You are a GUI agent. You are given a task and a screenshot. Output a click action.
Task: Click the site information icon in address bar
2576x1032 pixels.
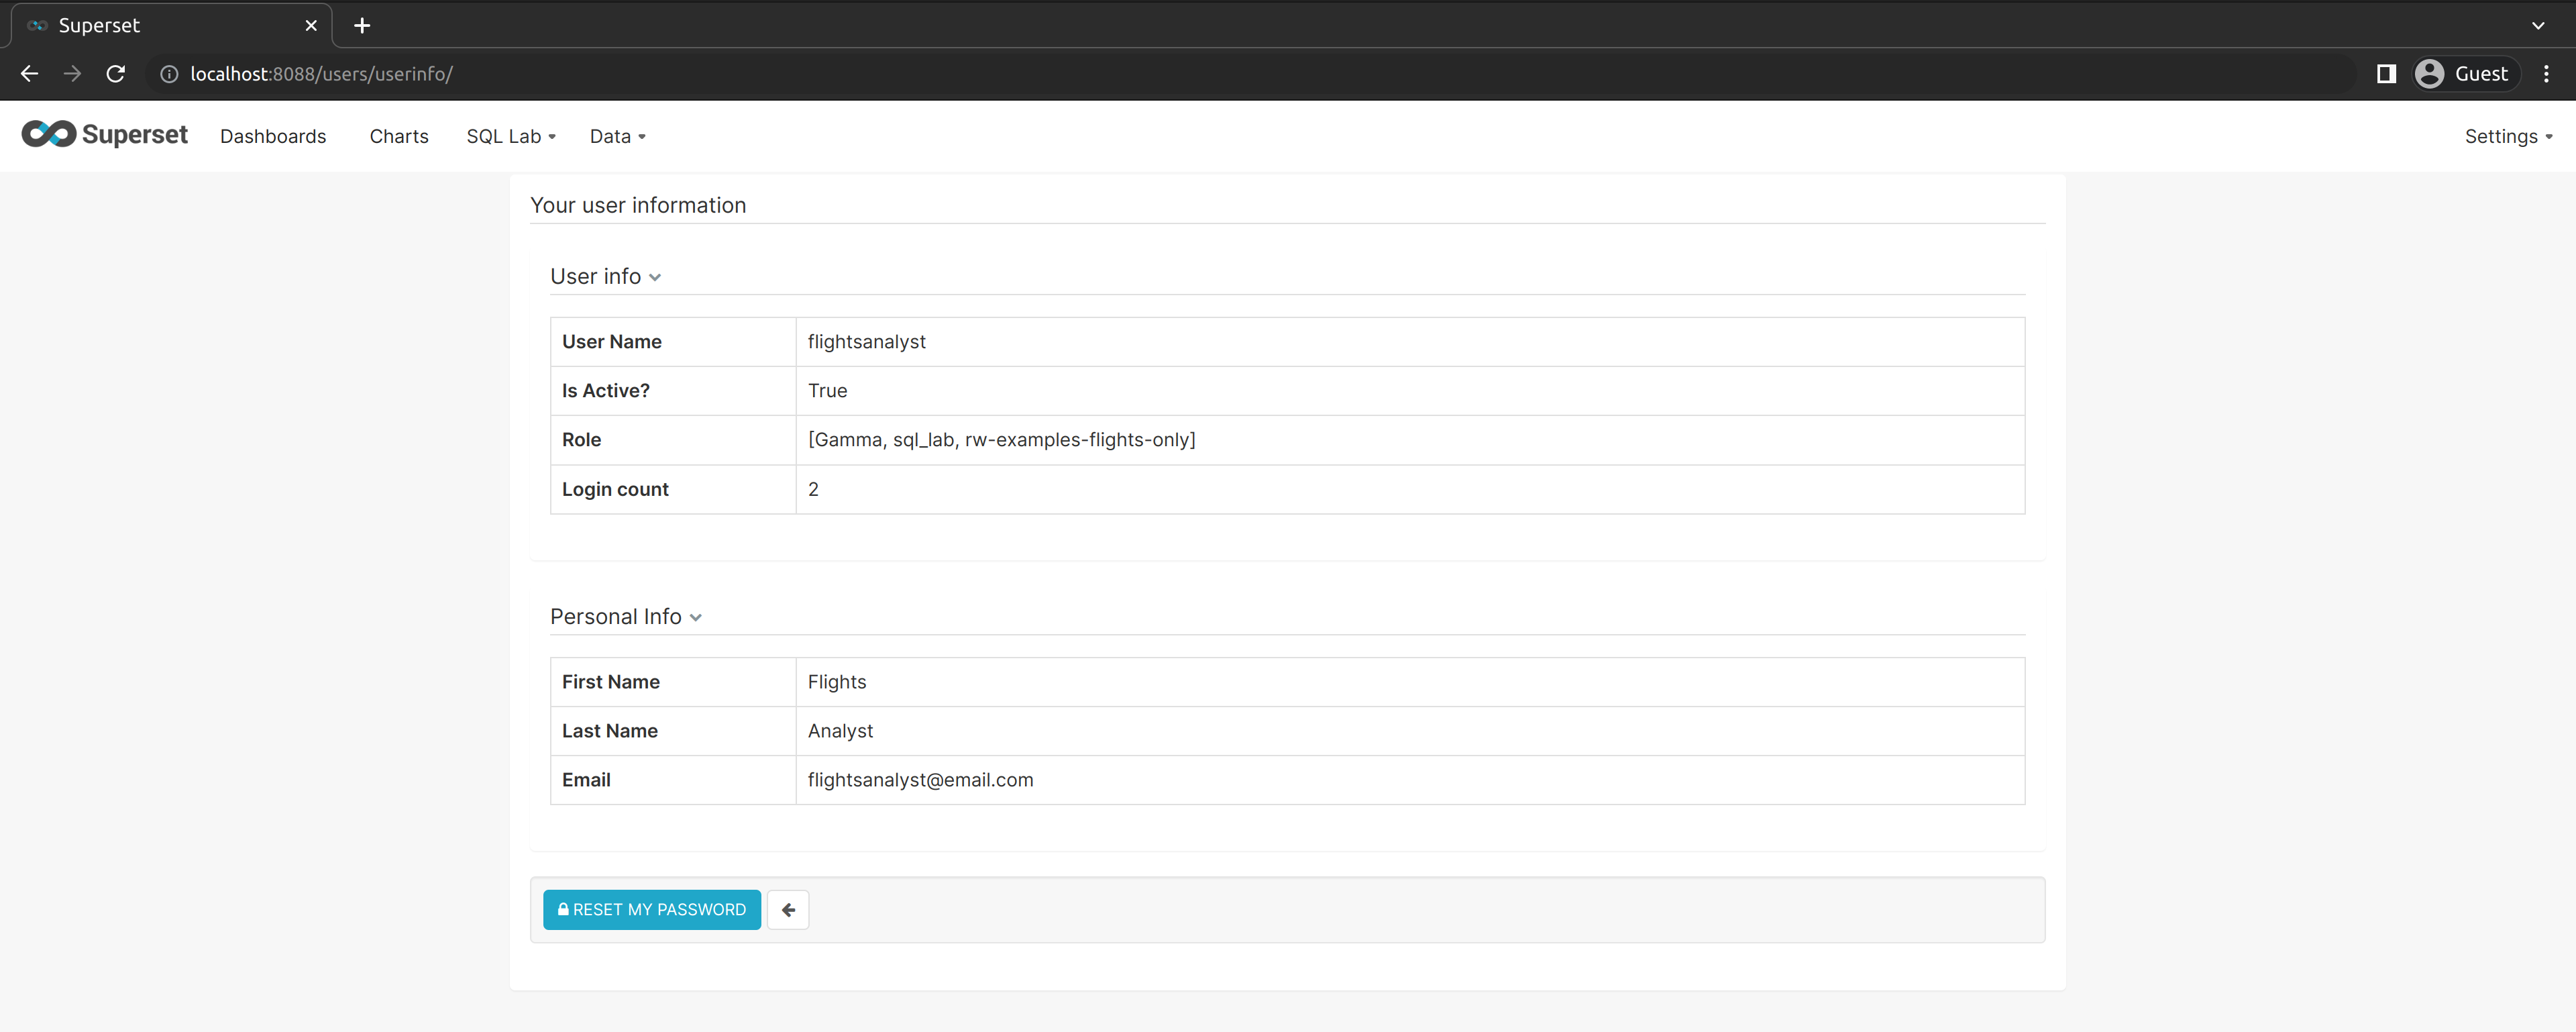(x=168, y=73)
